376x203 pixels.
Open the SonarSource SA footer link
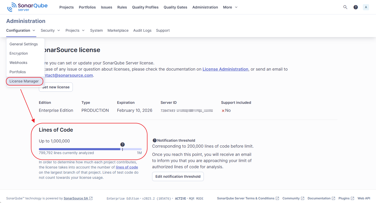[76, 198]
